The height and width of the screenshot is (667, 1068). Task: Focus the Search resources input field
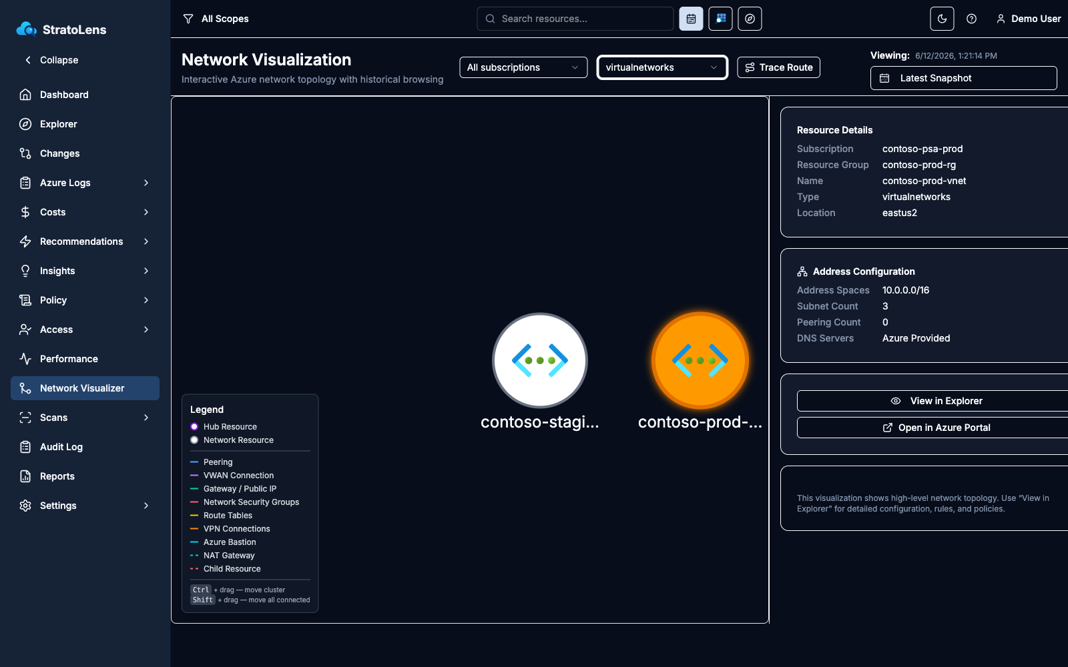575,19
